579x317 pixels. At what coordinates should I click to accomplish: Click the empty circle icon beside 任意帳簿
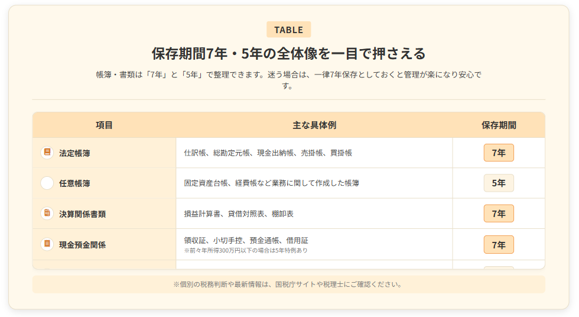[x=47, y=183]
